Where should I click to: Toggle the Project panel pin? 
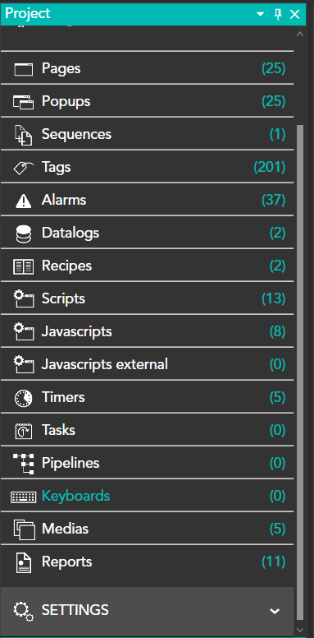click(x=278, y=14)
